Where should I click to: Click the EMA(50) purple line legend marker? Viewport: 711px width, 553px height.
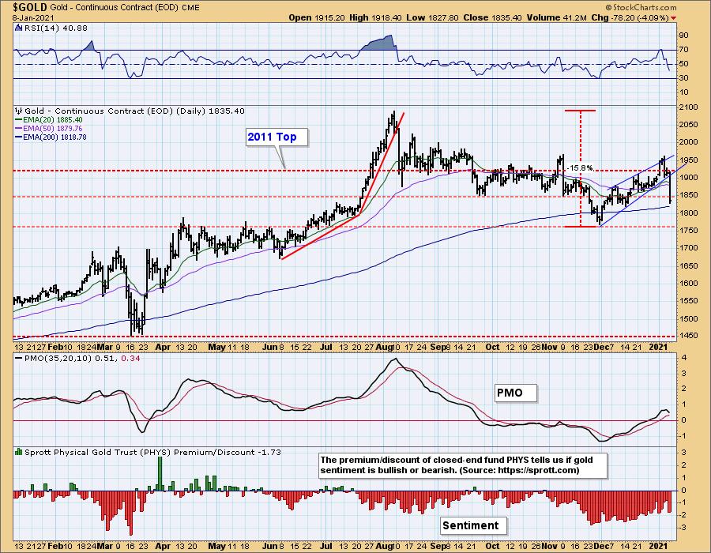[19, 129]
